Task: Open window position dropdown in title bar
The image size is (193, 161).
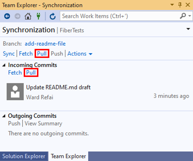Action: coord(172,5)
